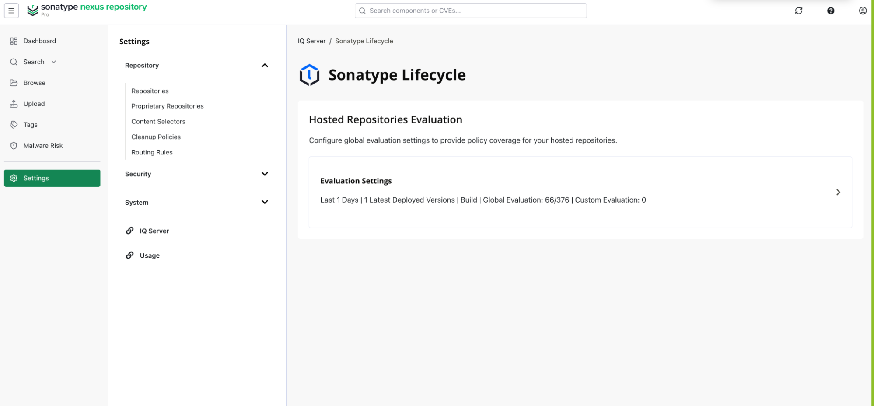Click the IQ Server link icon
The width and height of the screenshot is (874, 406).
tap(130, 231)
